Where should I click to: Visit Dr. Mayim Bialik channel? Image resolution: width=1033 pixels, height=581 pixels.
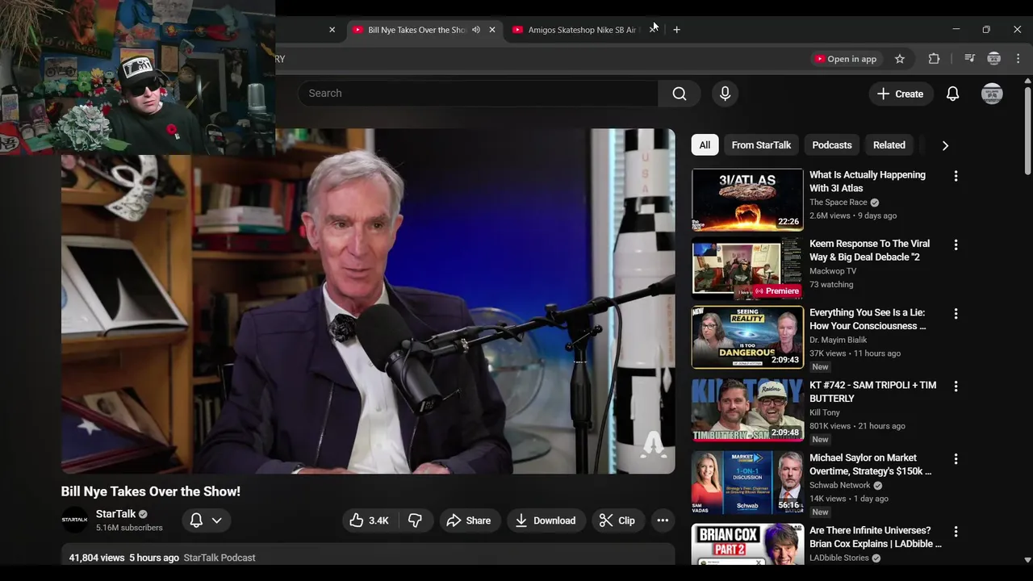click(838, 340)
